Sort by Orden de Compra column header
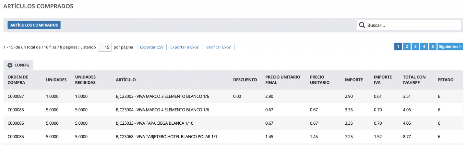This screenshot has width=467, height=145. coord(18,80)
